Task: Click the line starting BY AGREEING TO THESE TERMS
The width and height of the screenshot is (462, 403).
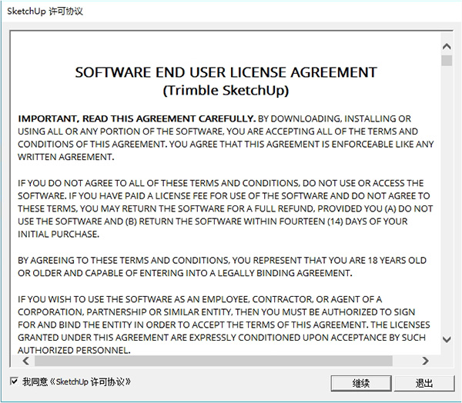Action: coord(222,260)
